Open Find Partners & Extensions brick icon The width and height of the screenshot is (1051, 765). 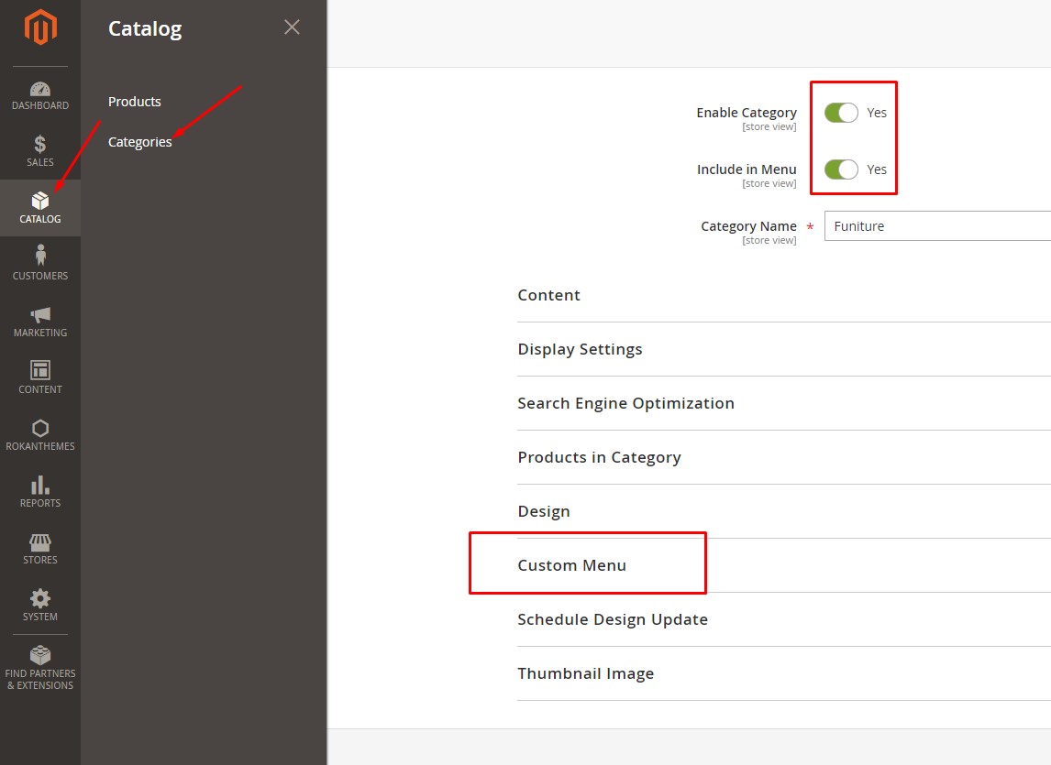click(x=40, y=654)
